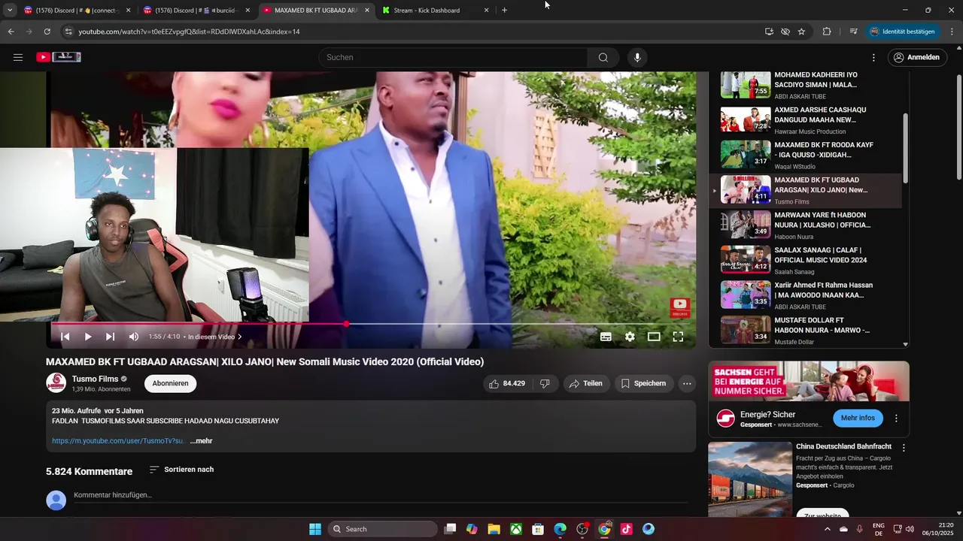Open Chrome three-dot menu
Viewport: 963px width, 541px height.
click(952, 32)
